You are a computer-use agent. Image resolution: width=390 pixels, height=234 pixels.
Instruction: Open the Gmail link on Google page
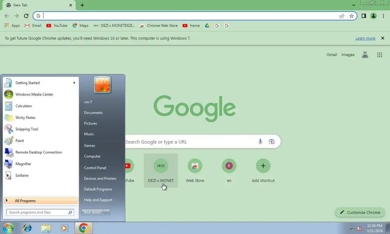point(331,55)
